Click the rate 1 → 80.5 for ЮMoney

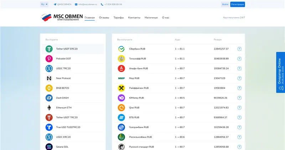pos(180,98)
